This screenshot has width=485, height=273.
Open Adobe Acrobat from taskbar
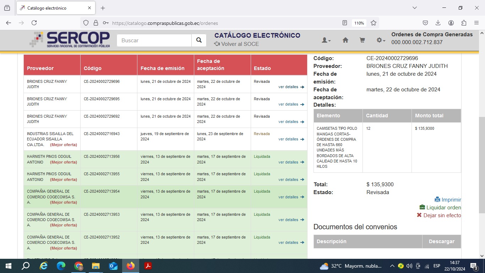tap(148, 266)
